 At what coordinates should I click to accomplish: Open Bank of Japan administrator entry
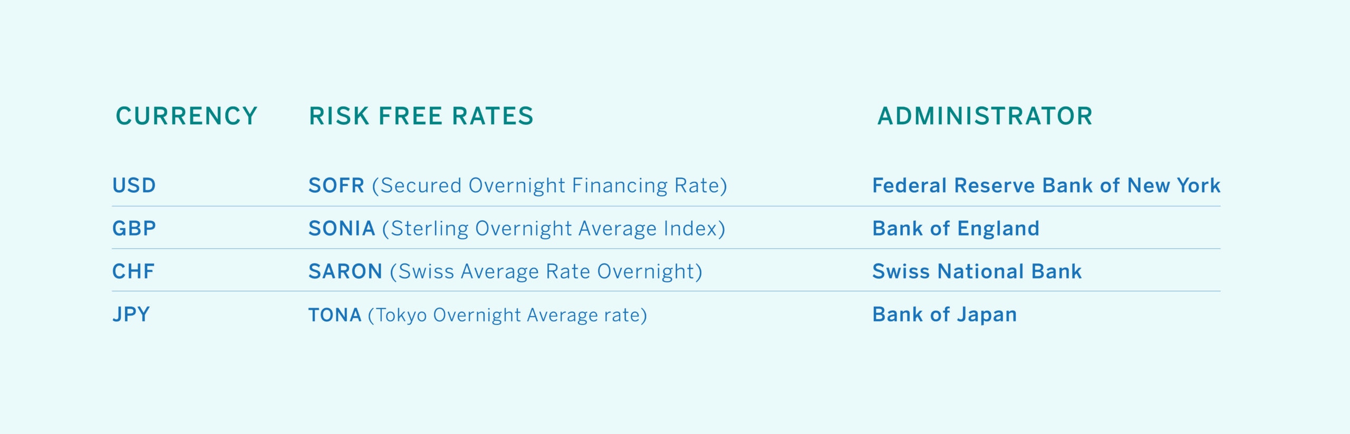tap(944, 314)
